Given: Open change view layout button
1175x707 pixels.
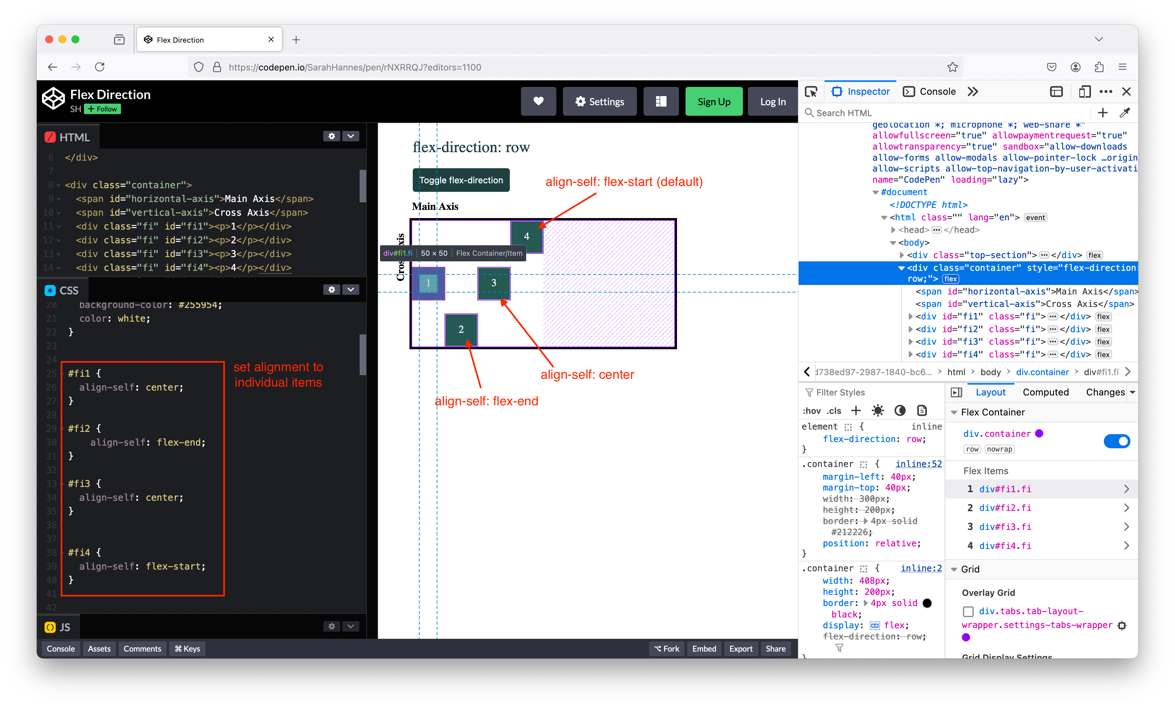Looking at the screenshot, I should coord(661,101).
